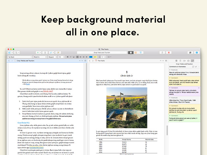Viewport: 207px width, 155px height.
Task: Click the red Bookmark toolbar button
Action: tap(169, 52)
